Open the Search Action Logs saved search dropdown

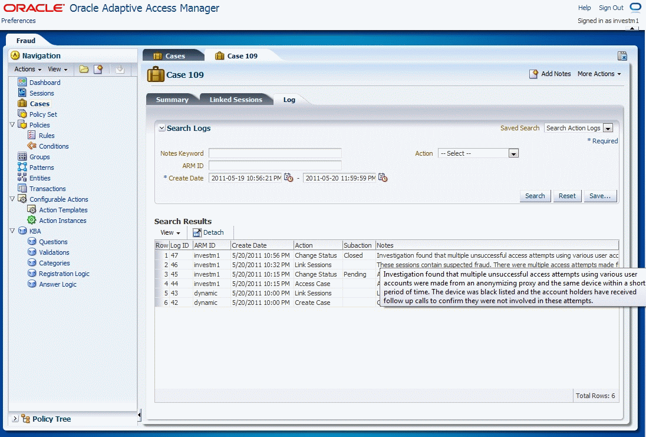tap(608, 128)
